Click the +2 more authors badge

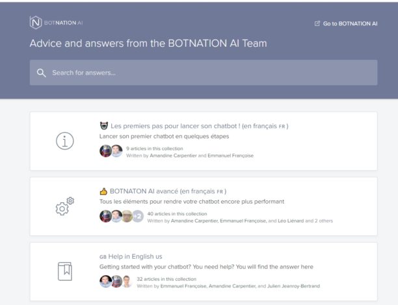pyautogui.click(x=138, y=217)
